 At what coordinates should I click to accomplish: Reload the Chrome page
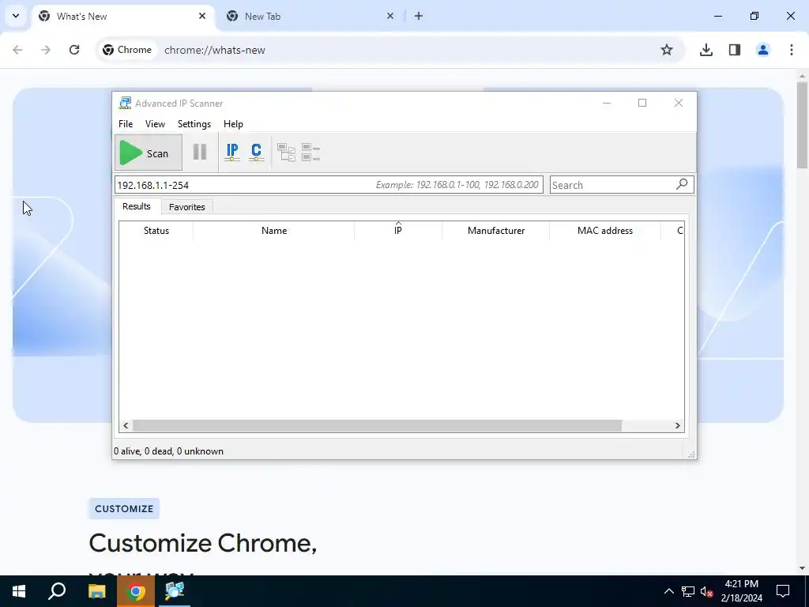74,50
